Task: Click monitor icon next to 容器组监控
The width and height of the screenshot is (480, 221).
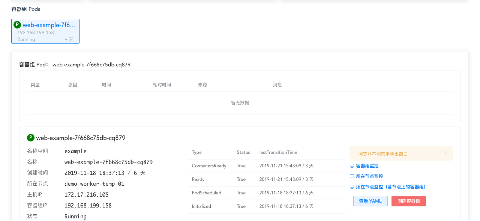Action: [352, 165]
